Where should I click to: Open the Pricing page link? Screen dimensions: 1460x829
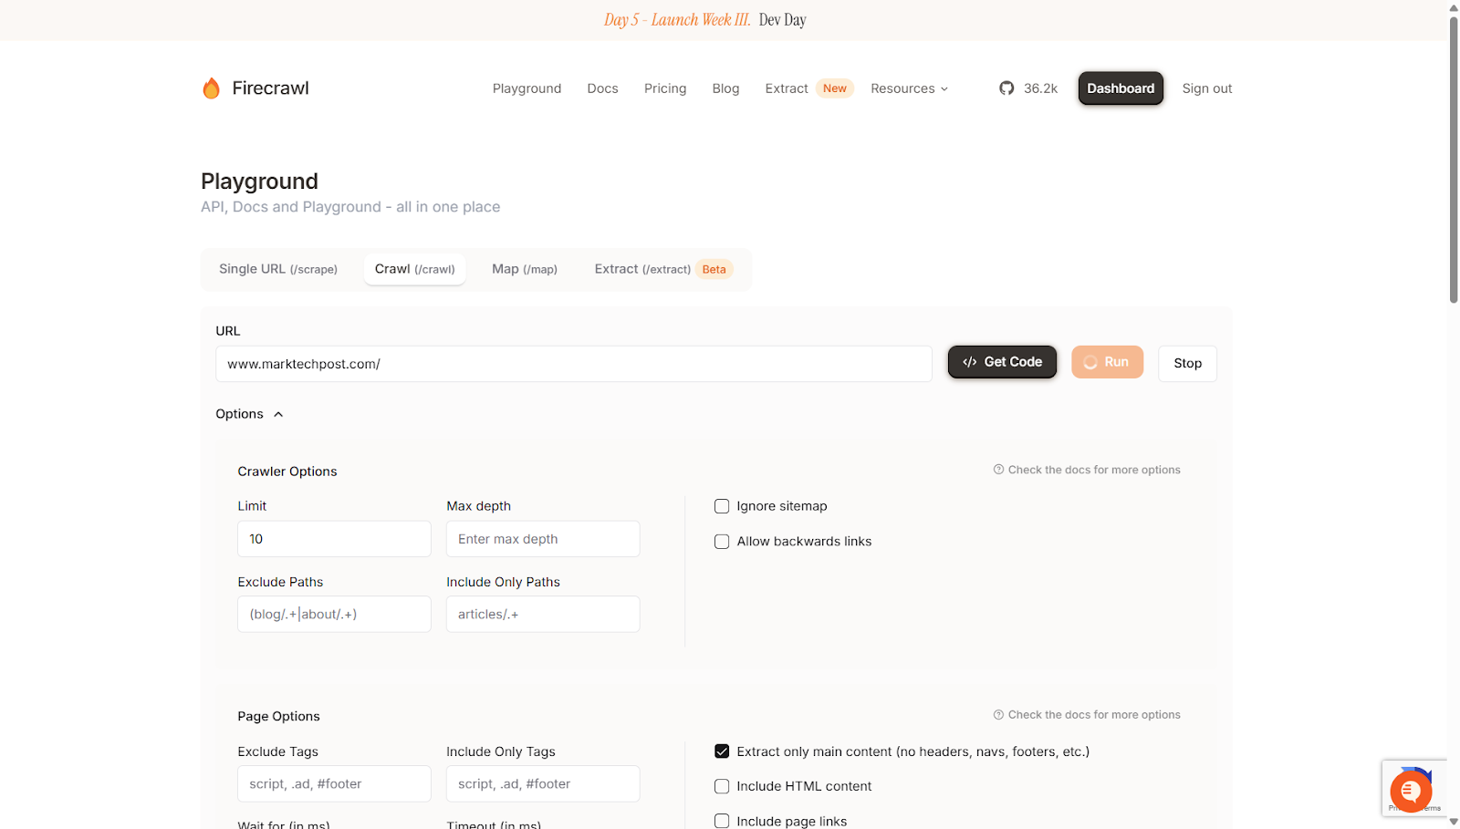tap(665, 88)
